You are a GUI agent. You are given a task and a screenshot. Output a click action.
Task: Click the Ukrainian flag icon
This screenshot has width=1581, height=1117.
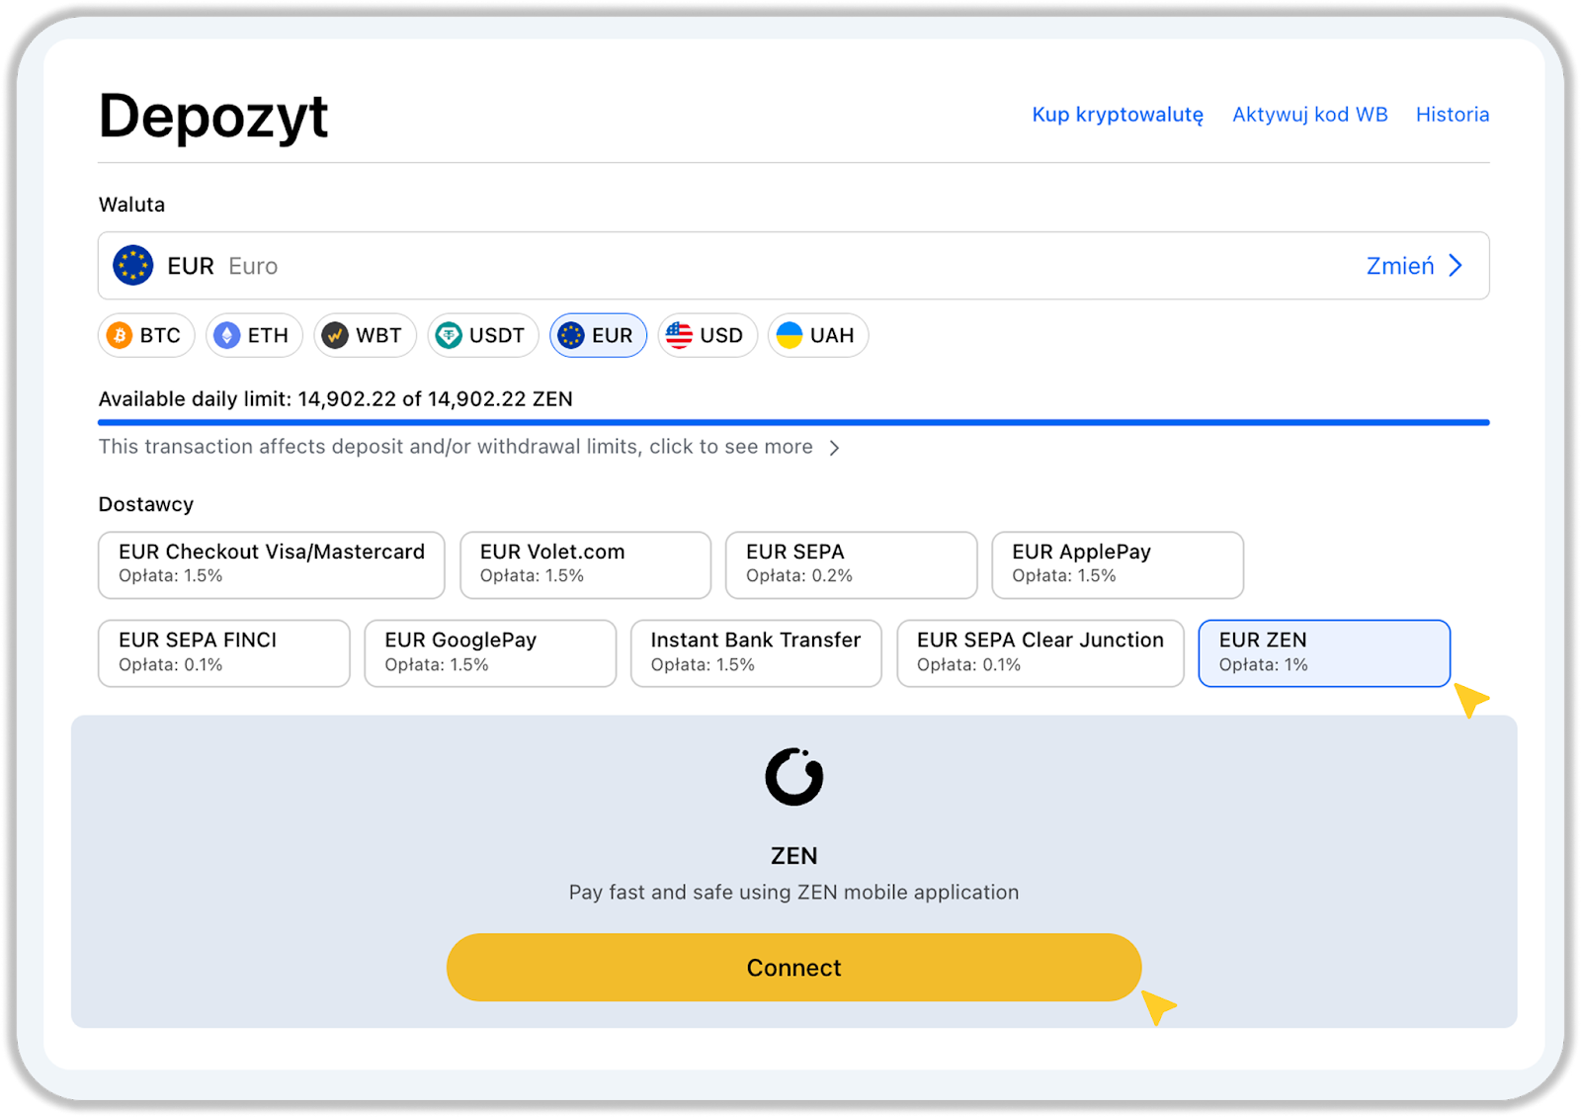(790, 336)
